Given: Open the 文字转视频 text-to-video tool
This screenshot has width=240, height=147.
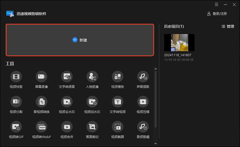Looking at the screenshot, I should click(117, 105).
